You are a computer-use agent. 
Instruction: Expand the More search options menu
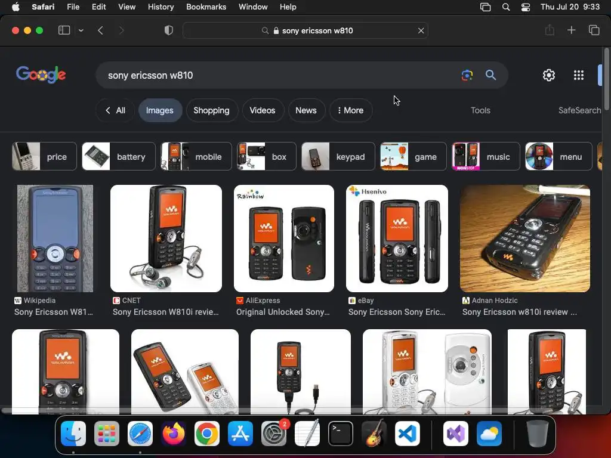351,110
